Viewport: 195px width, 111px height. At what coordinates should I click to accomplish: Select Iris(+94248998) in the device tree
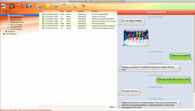point(16,29)
